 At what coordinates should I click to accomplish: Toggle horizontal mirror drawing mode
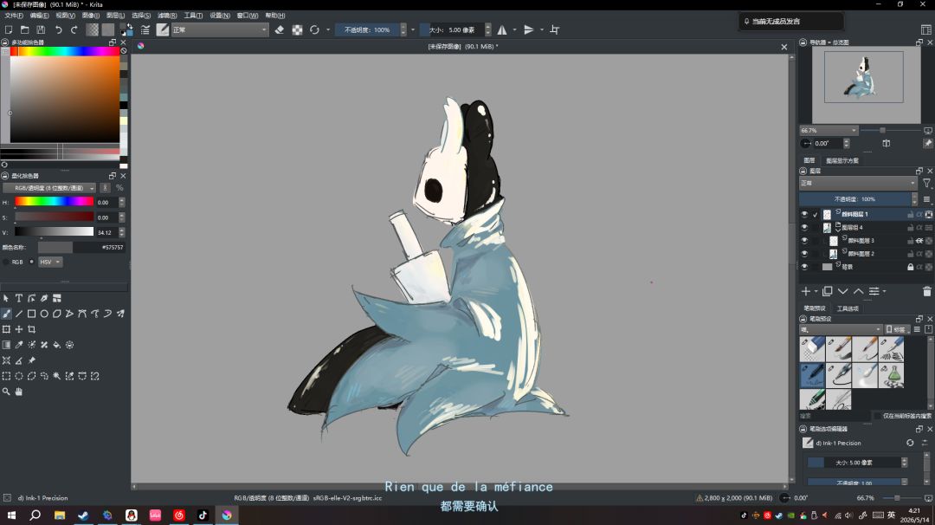coord(502,29)
